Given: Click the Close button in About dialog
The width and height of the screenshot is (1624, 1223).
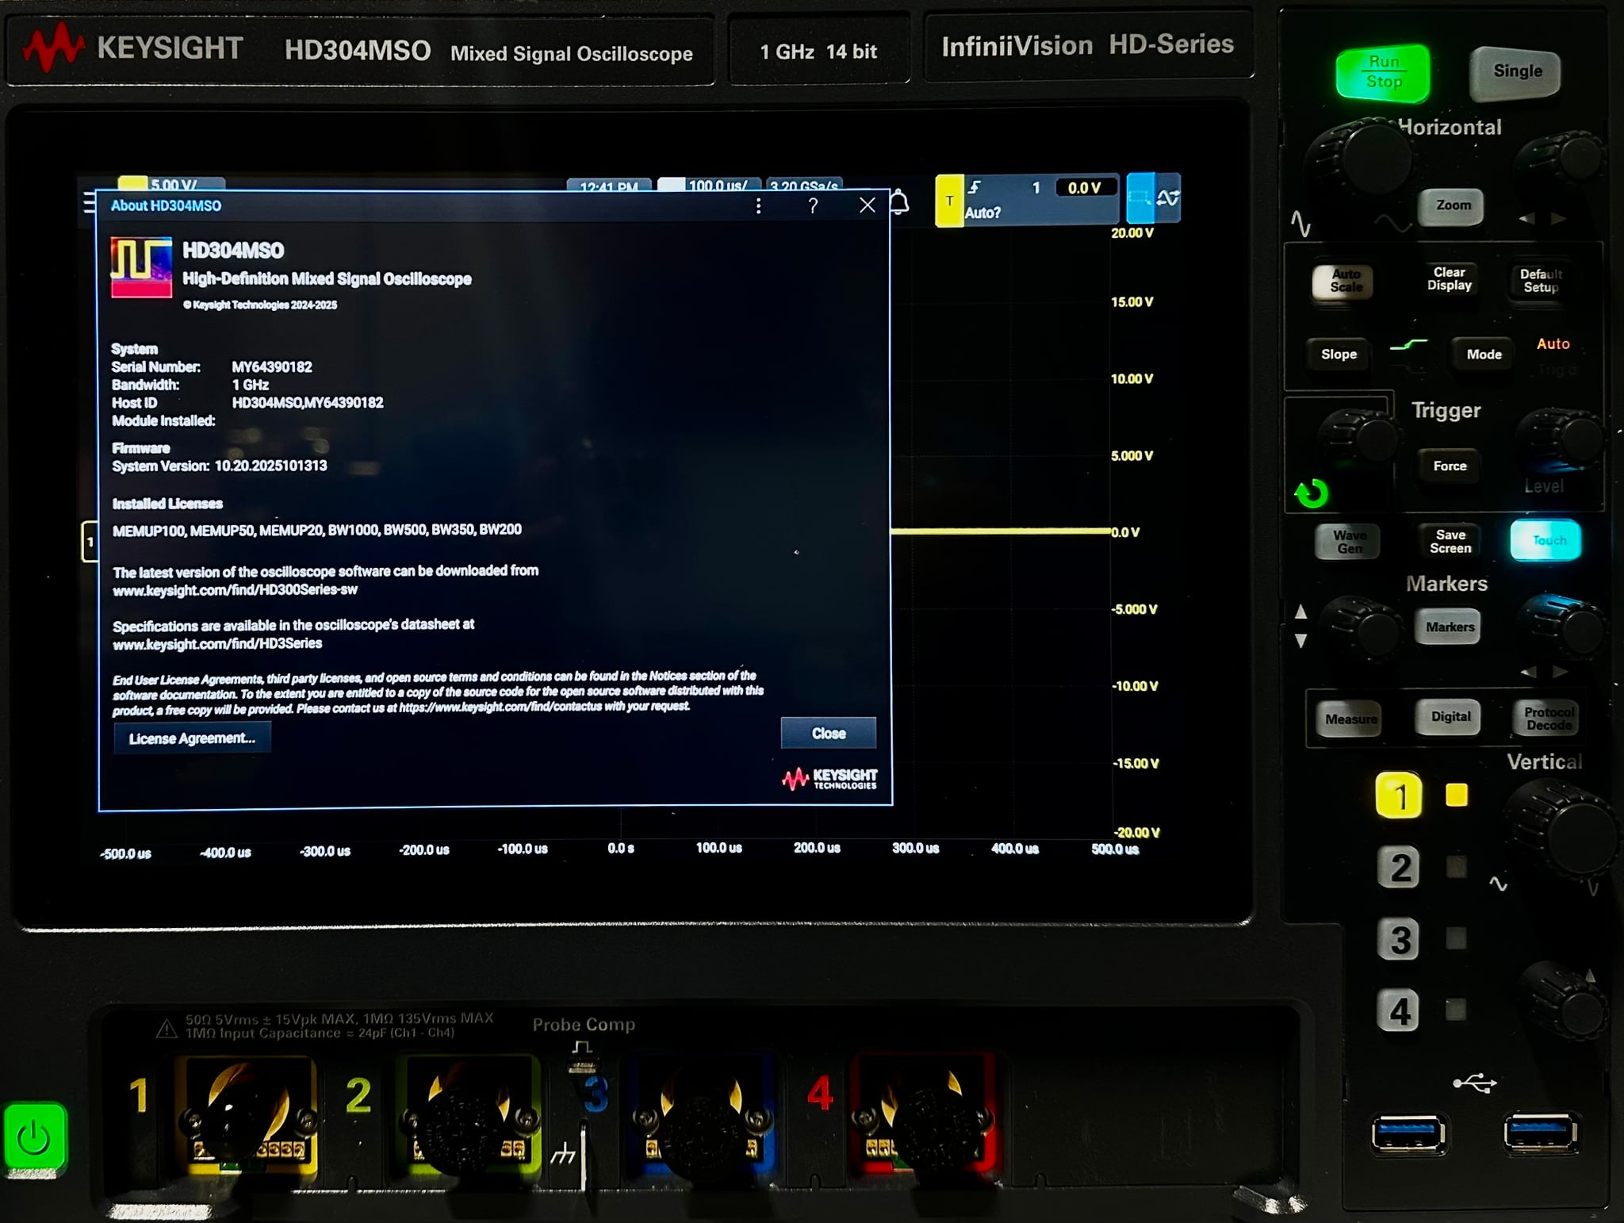Looking at the screenshot, I should [x=829, y=734].
